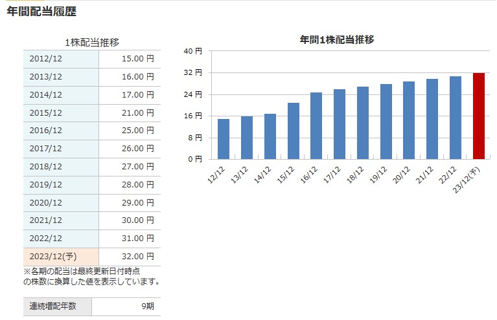Click the 15.00 円 dividend value
The height and width of the screenshot is (320, 497).
138,59
